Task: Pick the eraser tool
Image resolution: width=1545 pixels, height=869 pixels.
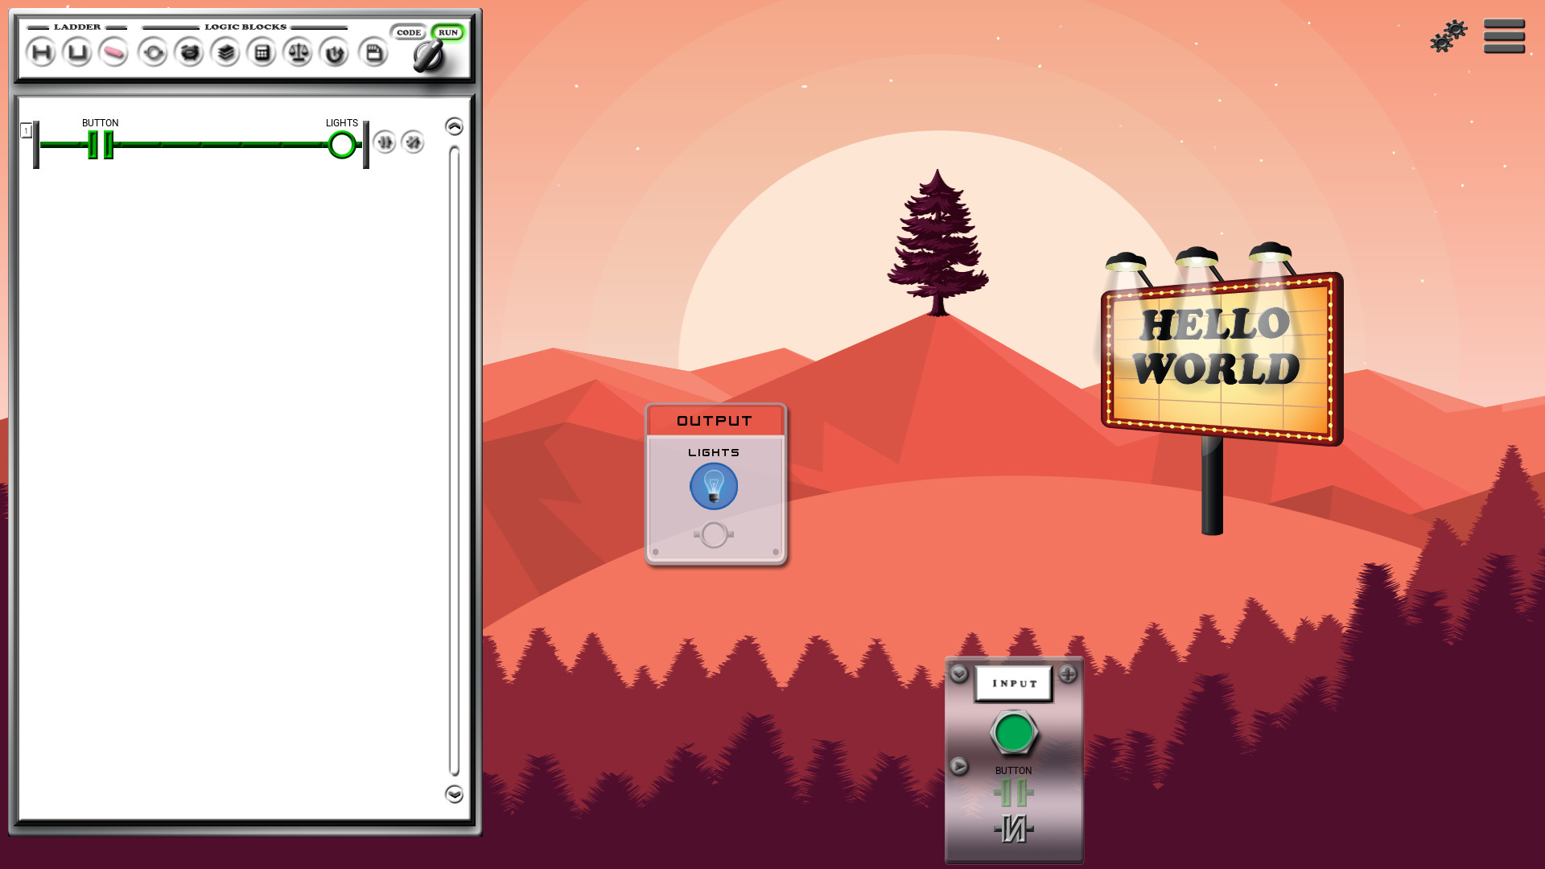Action: 113,53
